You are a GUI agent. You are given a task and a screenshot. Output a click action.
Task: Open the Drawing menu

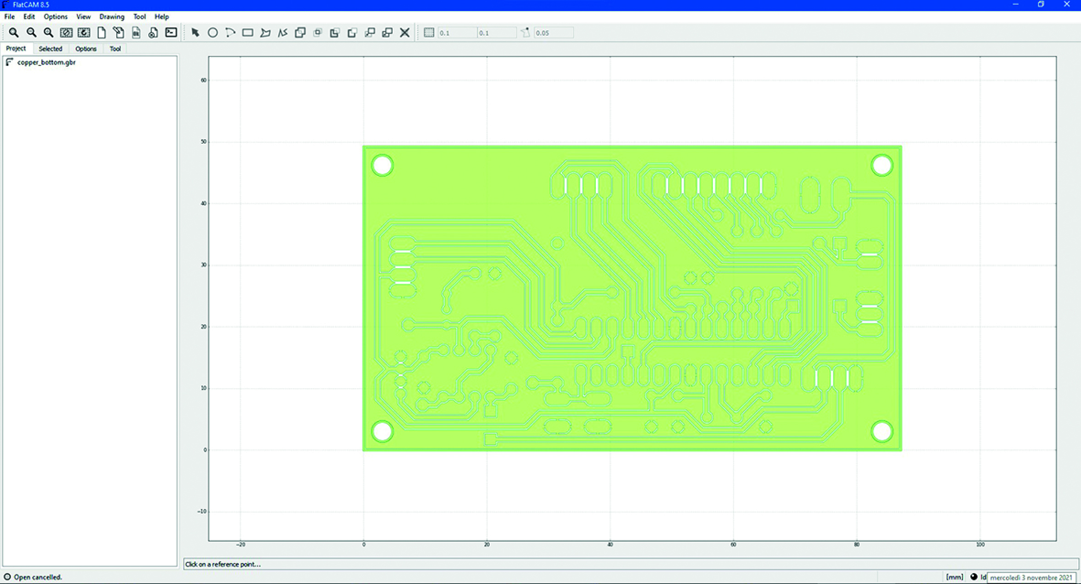tap(112, 16)
